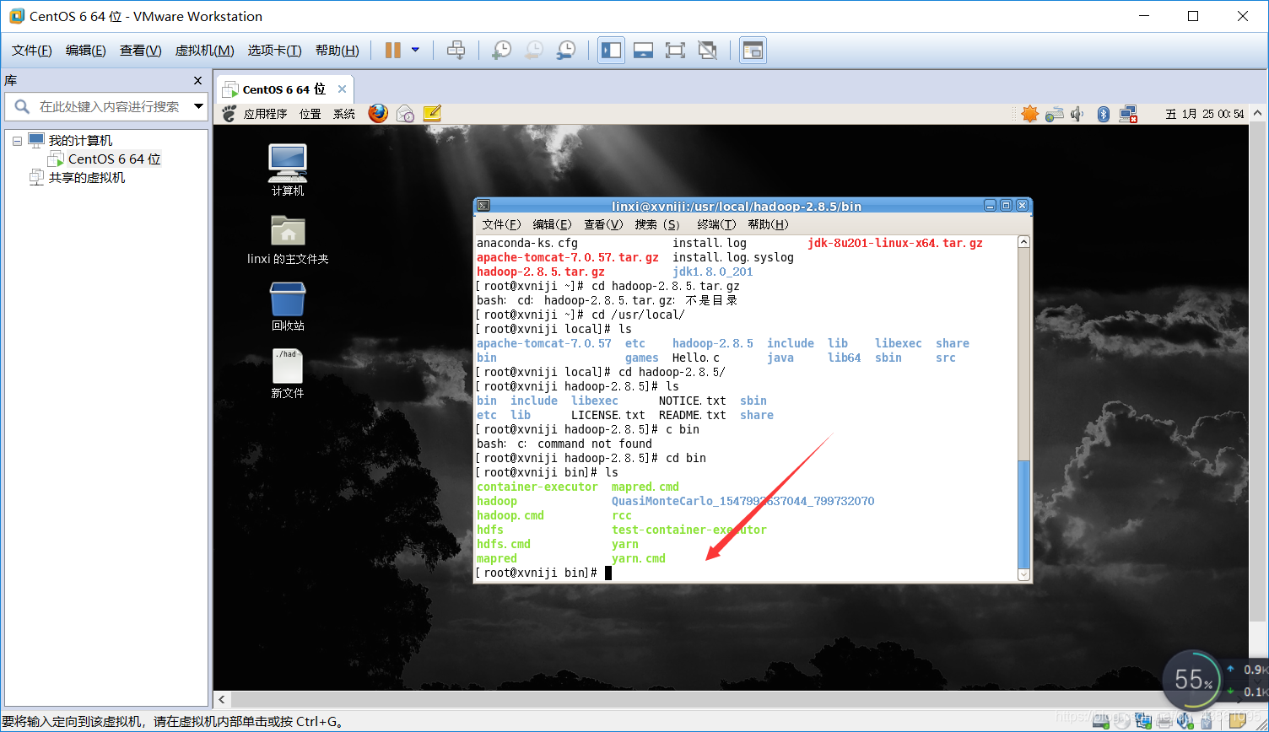Click the terminal scrollbar down arrow
Viewport: 1269px width, 732px height.
coord(1023,574)
